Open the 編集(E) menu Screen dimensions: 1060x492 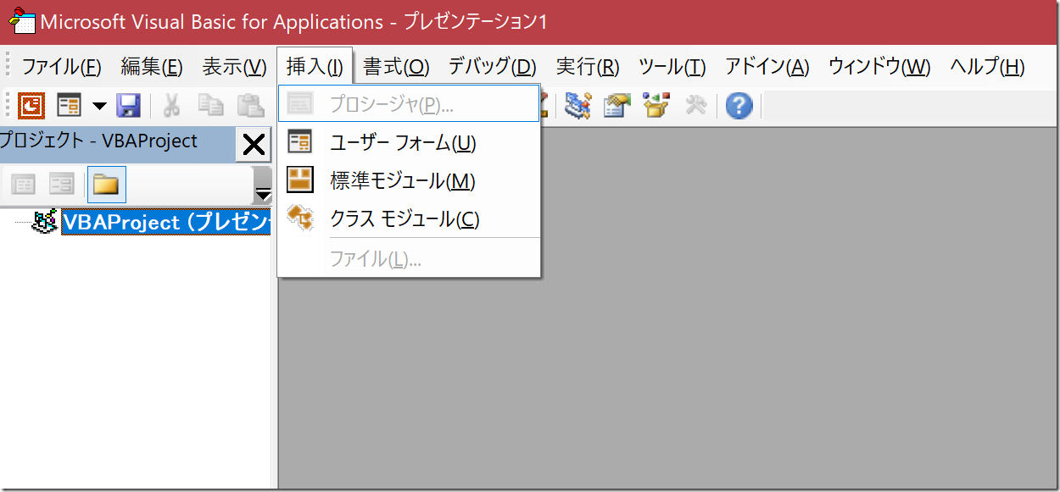click(x=152, y=67)
